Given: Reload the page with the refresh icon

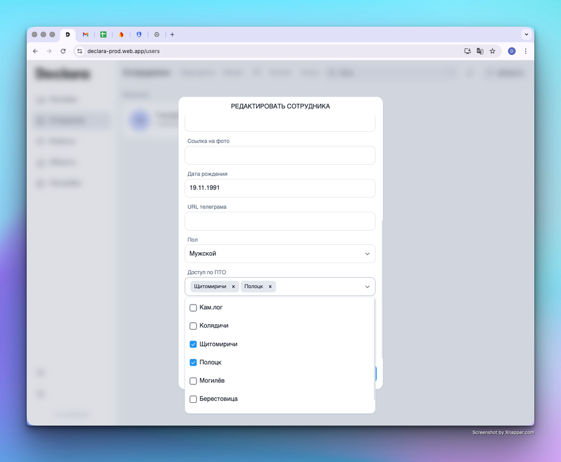Looking at the screenshot, I should coord(63,51).
